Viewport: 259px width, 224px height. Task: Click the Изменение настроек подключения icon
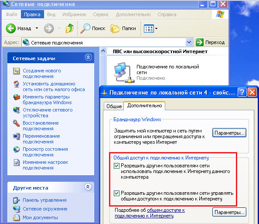17,163
